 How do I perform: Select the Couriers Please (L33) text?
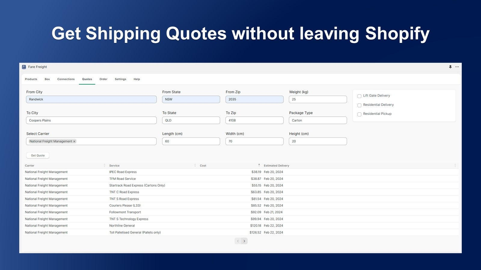(125, 205)
